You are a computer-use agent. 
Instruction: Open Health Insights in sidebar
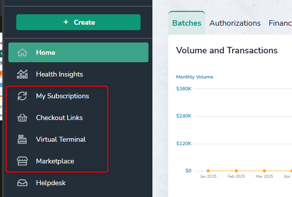[59, 74]
